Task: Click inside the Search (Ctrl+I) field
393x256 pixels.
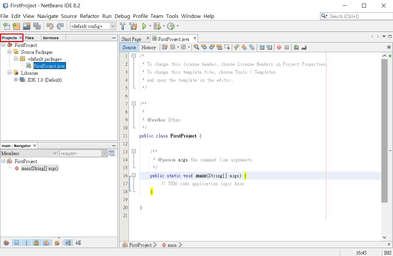Action: tap(356, 16)
